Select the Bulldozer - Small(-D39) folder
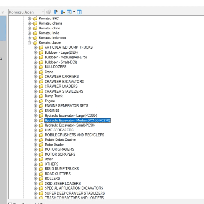 (x=61, y=62)
